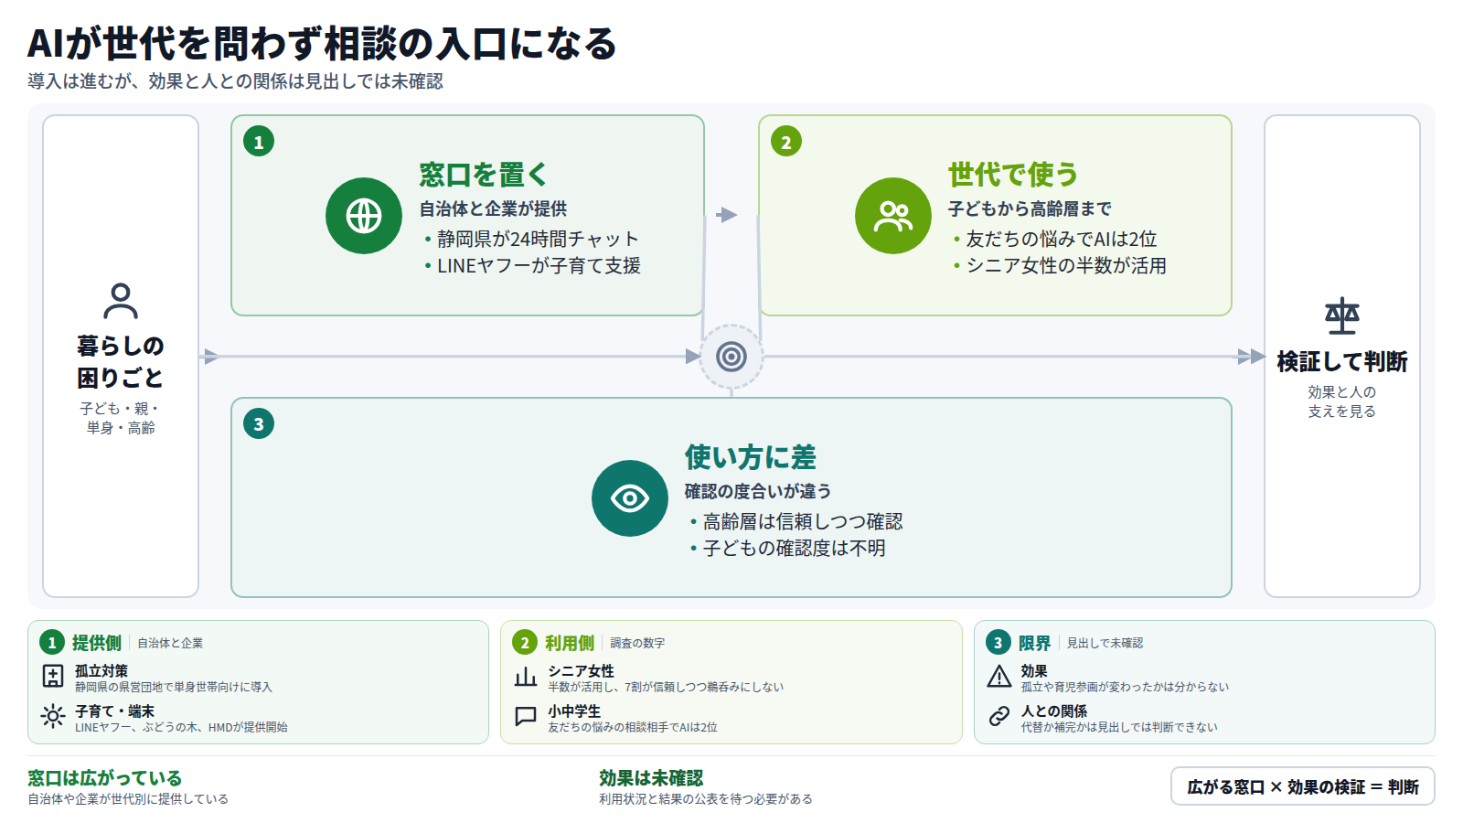
Task: Click the bullet シニア女性の半数が活用
Action: 1066,265
